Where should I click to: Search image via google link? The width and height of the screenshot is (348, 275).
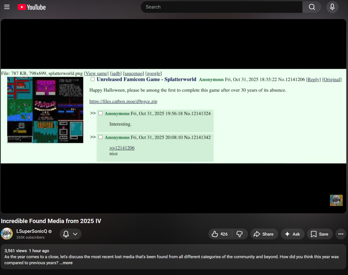pos(153,74)
